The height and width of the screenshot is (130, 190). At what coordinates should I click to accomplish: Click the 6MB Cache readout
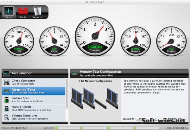click(x=54, y=49)
